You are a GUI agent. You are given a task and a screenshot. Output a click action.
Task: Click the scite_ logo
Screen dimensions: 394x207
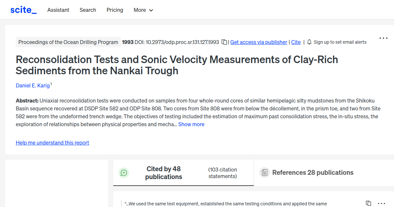[23, 10]
